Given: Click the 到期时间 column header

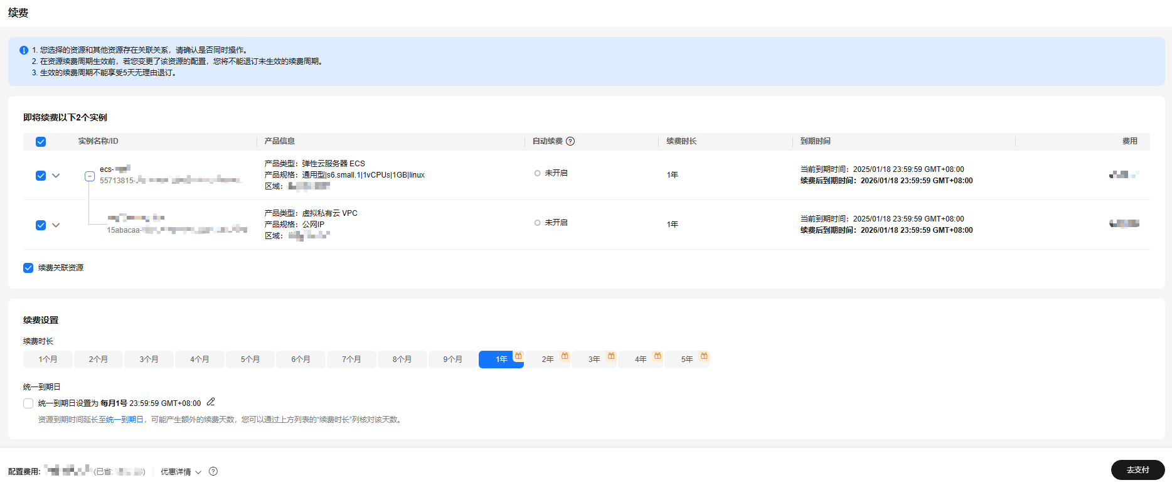Looking at the screenshot, I should (816, 141).
